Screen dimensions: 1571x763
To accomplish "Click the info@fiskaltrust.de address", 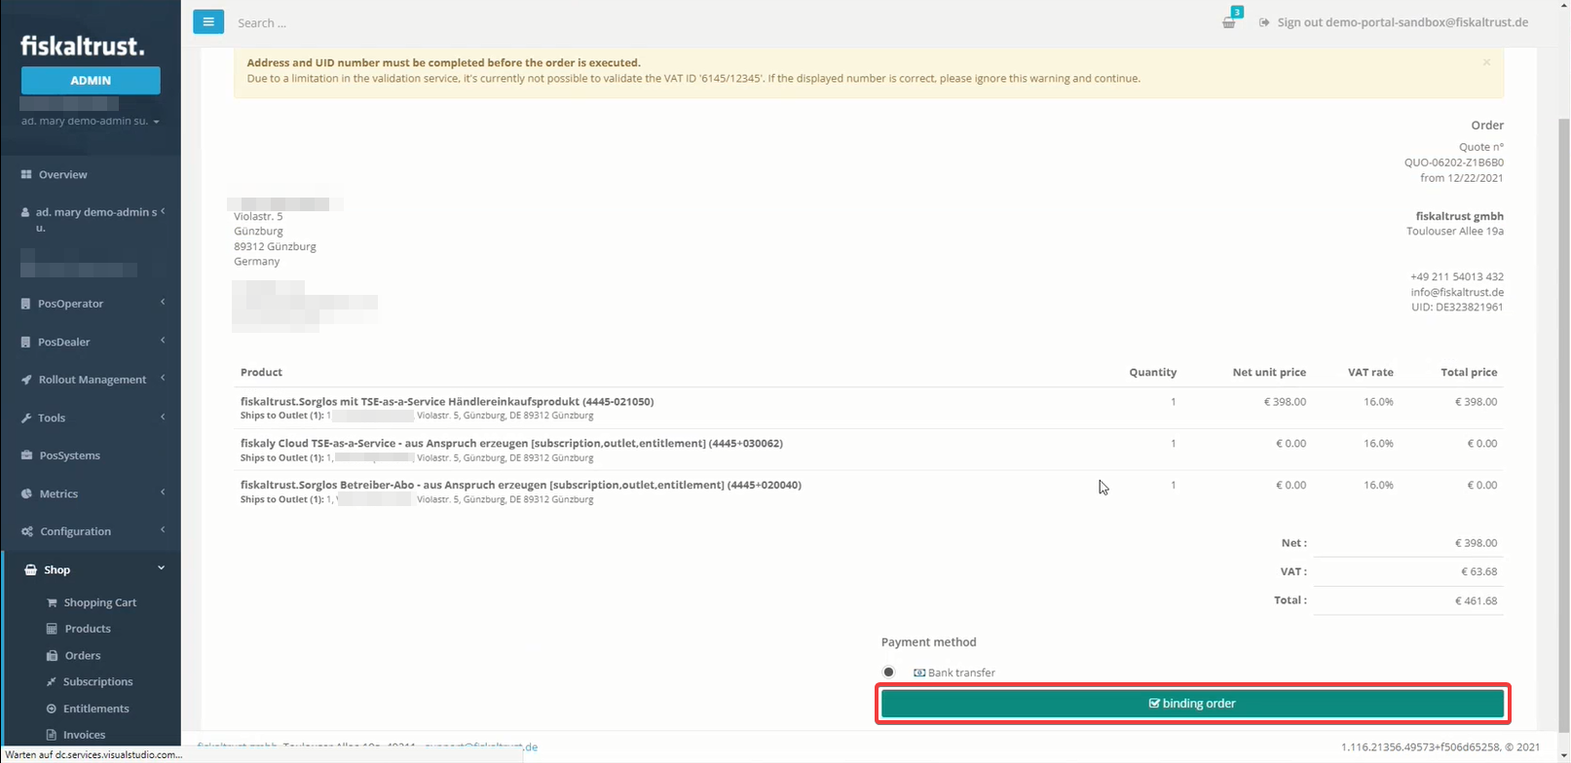I will pos(1457,292).
